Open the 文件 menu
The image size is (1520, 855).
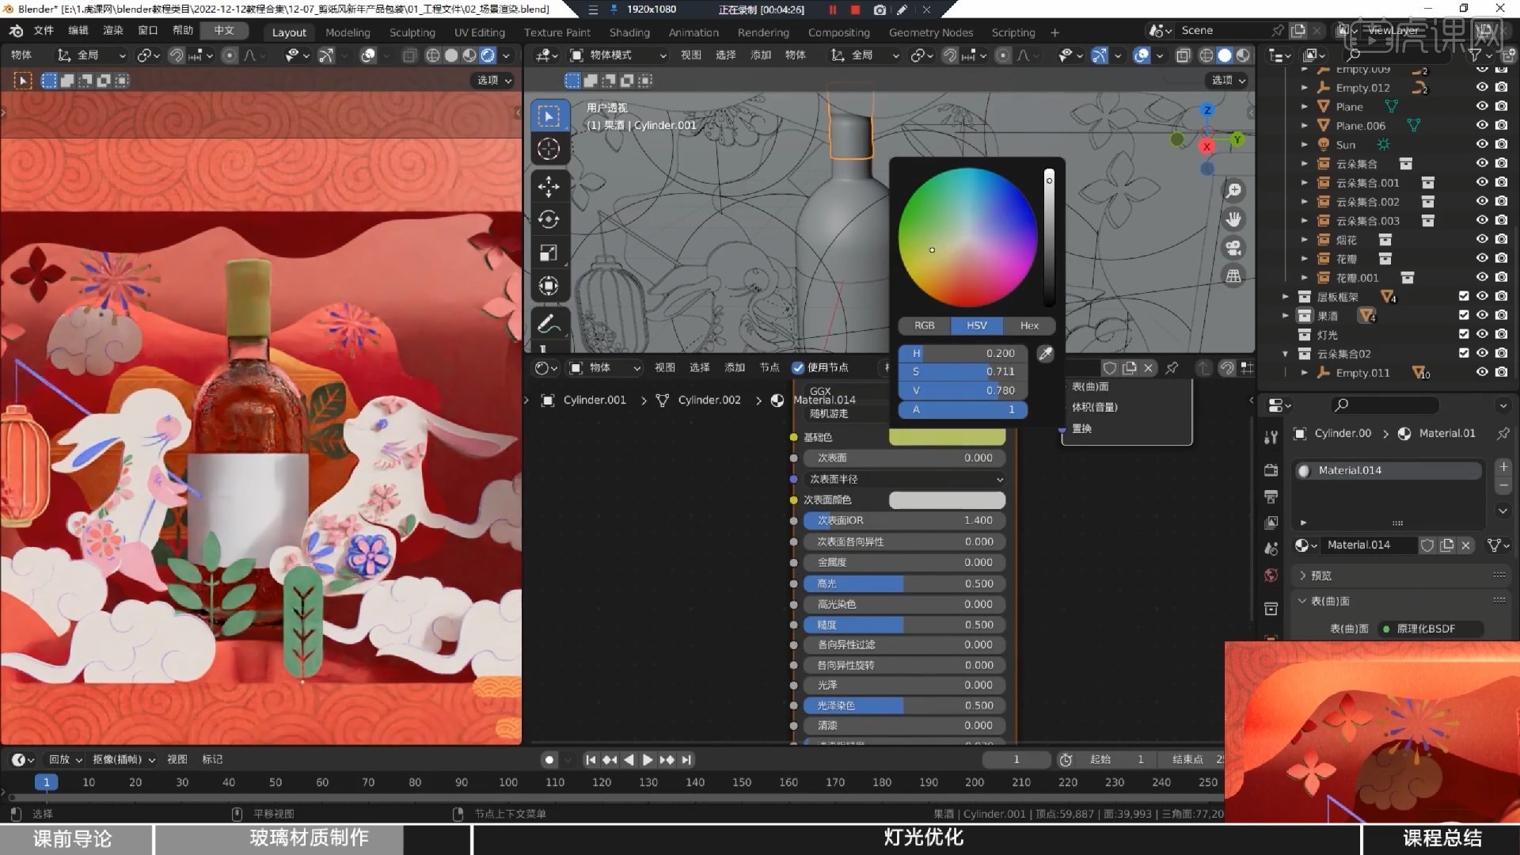pos(44,30)
